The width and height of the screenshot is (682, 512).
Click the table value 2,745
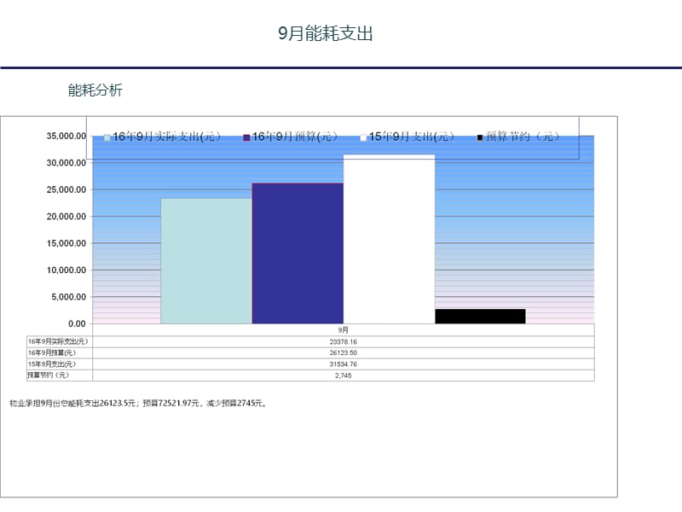click(344, 375)
